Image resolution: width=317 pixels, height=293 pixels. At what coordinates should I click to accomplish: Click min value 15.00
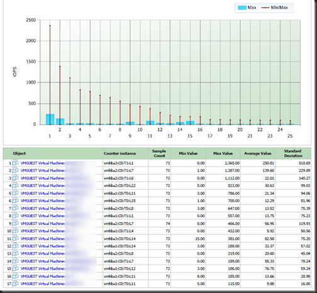[x=199, y=239]
